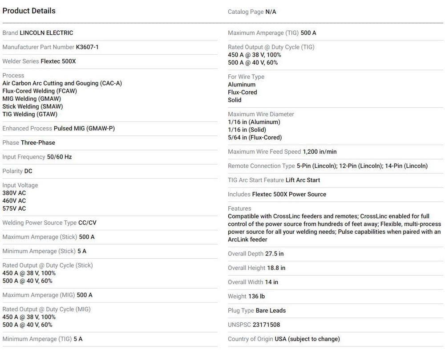Select the CC/CV power source type
Image resolution: width=445 pixels, height=350 pixels.
click(x=87, y=223)
